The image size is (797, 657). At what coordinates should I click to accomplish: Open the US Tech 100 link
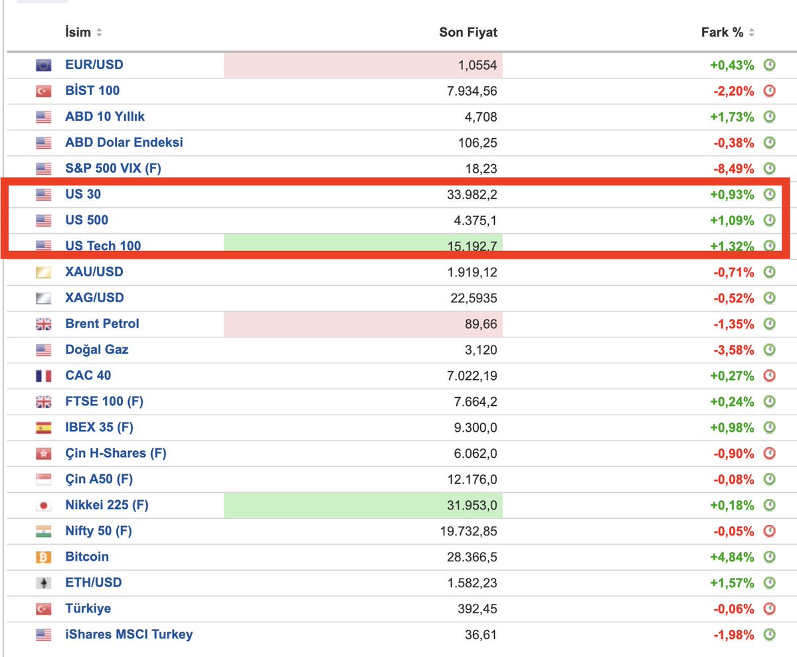pos(103,246)
